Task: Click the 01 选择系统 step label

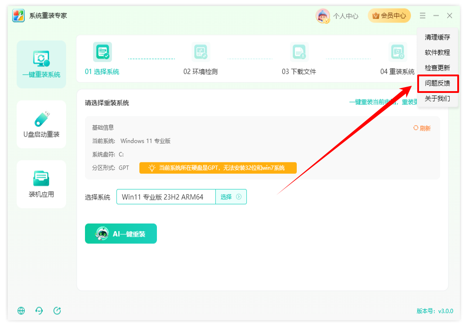Action: [x=102, y=72]
